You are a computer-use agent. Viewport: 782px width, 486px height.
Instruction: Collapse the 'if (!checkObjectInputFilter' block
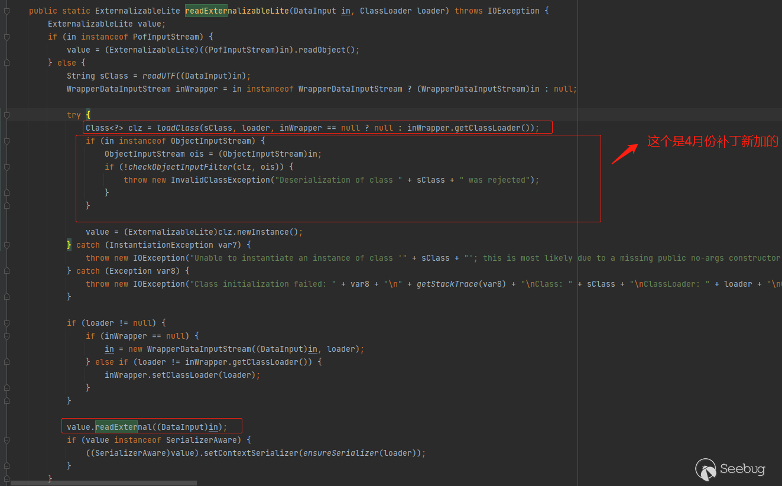click(7, 167)
